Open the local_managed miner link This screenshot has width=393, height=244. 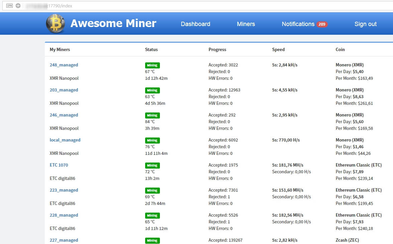click(65, 140)
